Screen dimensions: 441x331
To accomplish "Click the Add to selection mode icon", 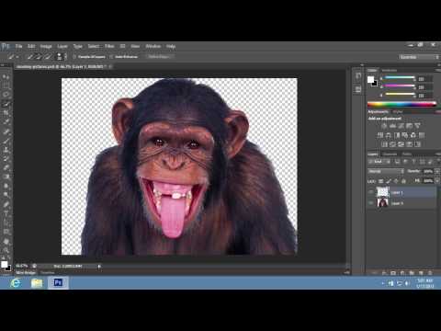I will click(x=39, y=57).
